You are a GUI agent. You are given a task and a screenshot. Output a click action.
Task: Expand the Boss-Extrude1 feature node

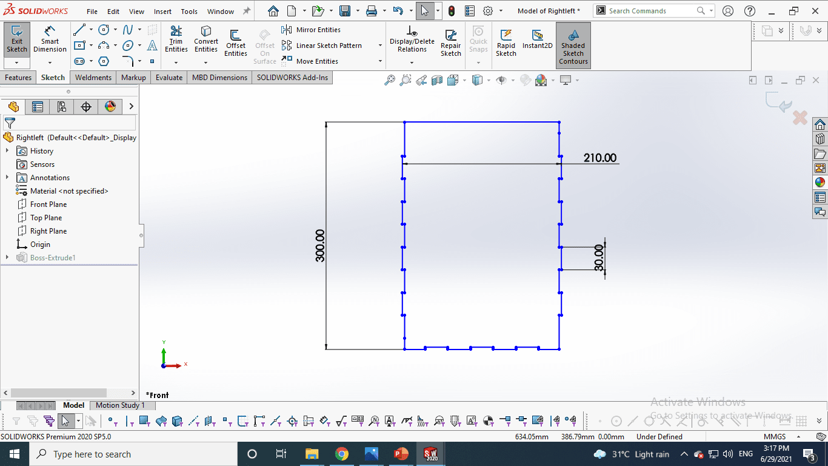point(7,258)
